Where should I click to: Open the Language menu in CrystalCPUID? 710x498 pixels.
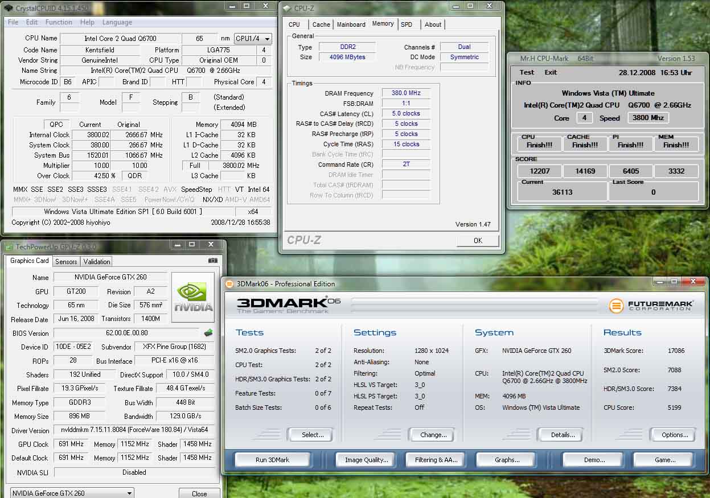tap(117, 22)
